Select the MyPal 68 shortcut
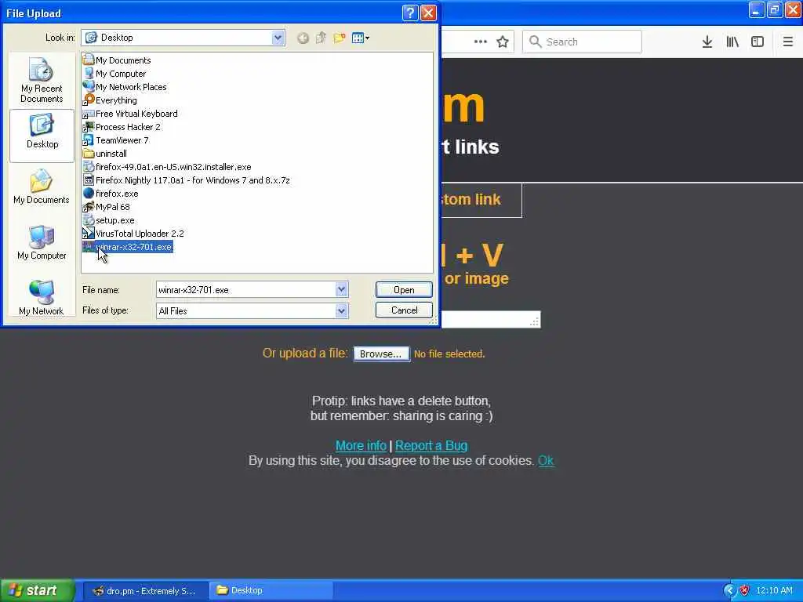This screenshot has height=602, width=803. tap(107, 206)
